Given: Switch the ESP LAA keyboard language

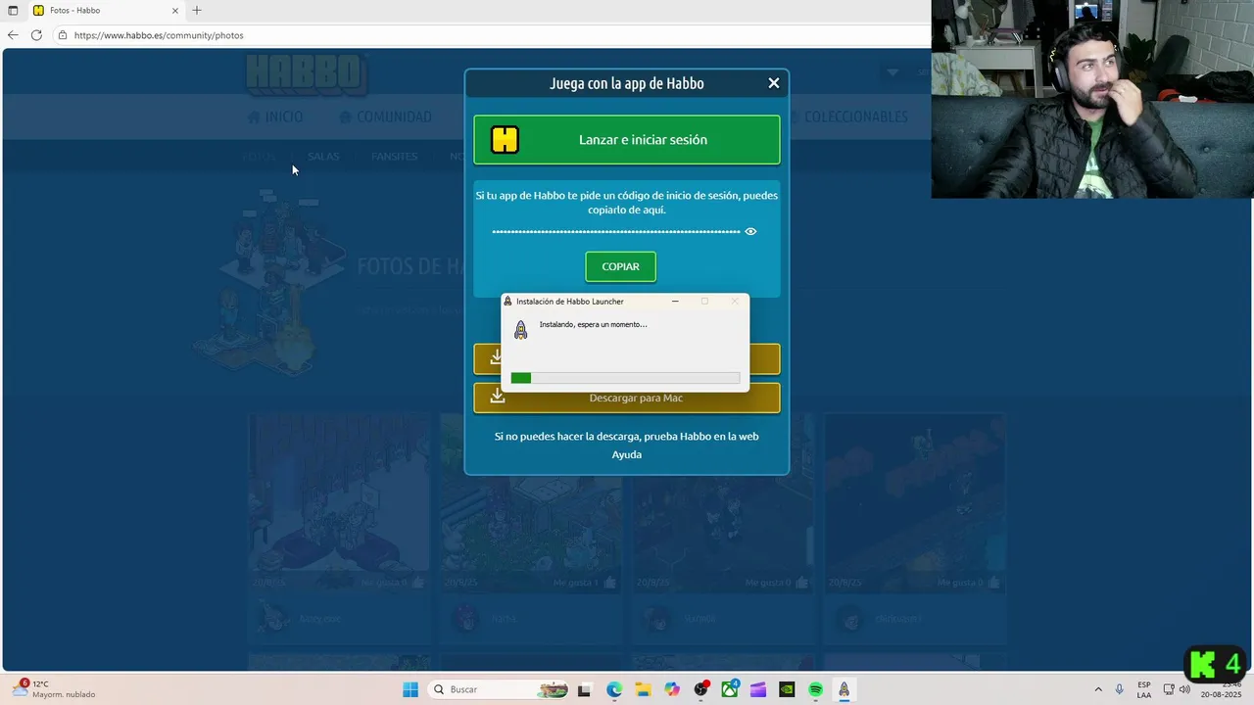Looking at the screenshot, I should (1144, 689).
